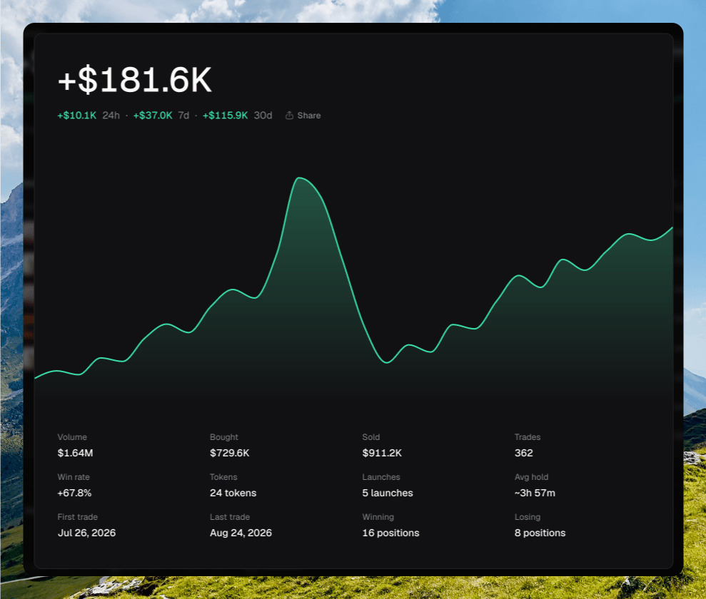Select the $729.6K bought value
This screenshot has width=706, height=599.
tap(230, 453)
